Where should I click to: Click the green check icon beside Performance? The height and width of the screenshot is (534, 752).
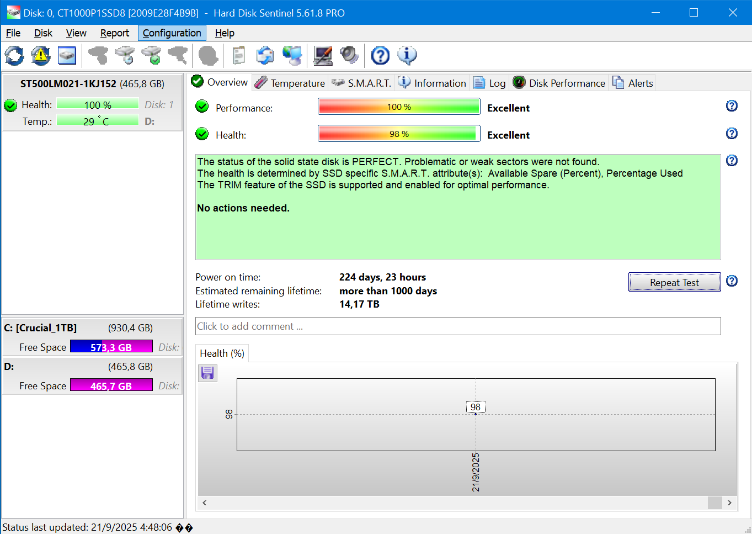coord(202,106)
